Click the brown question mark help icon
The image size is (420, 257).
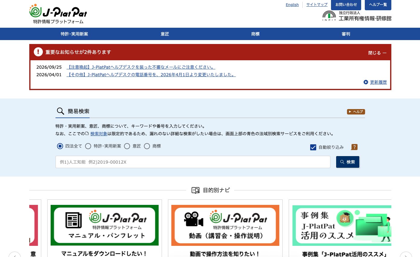click(x=355, y=147)
